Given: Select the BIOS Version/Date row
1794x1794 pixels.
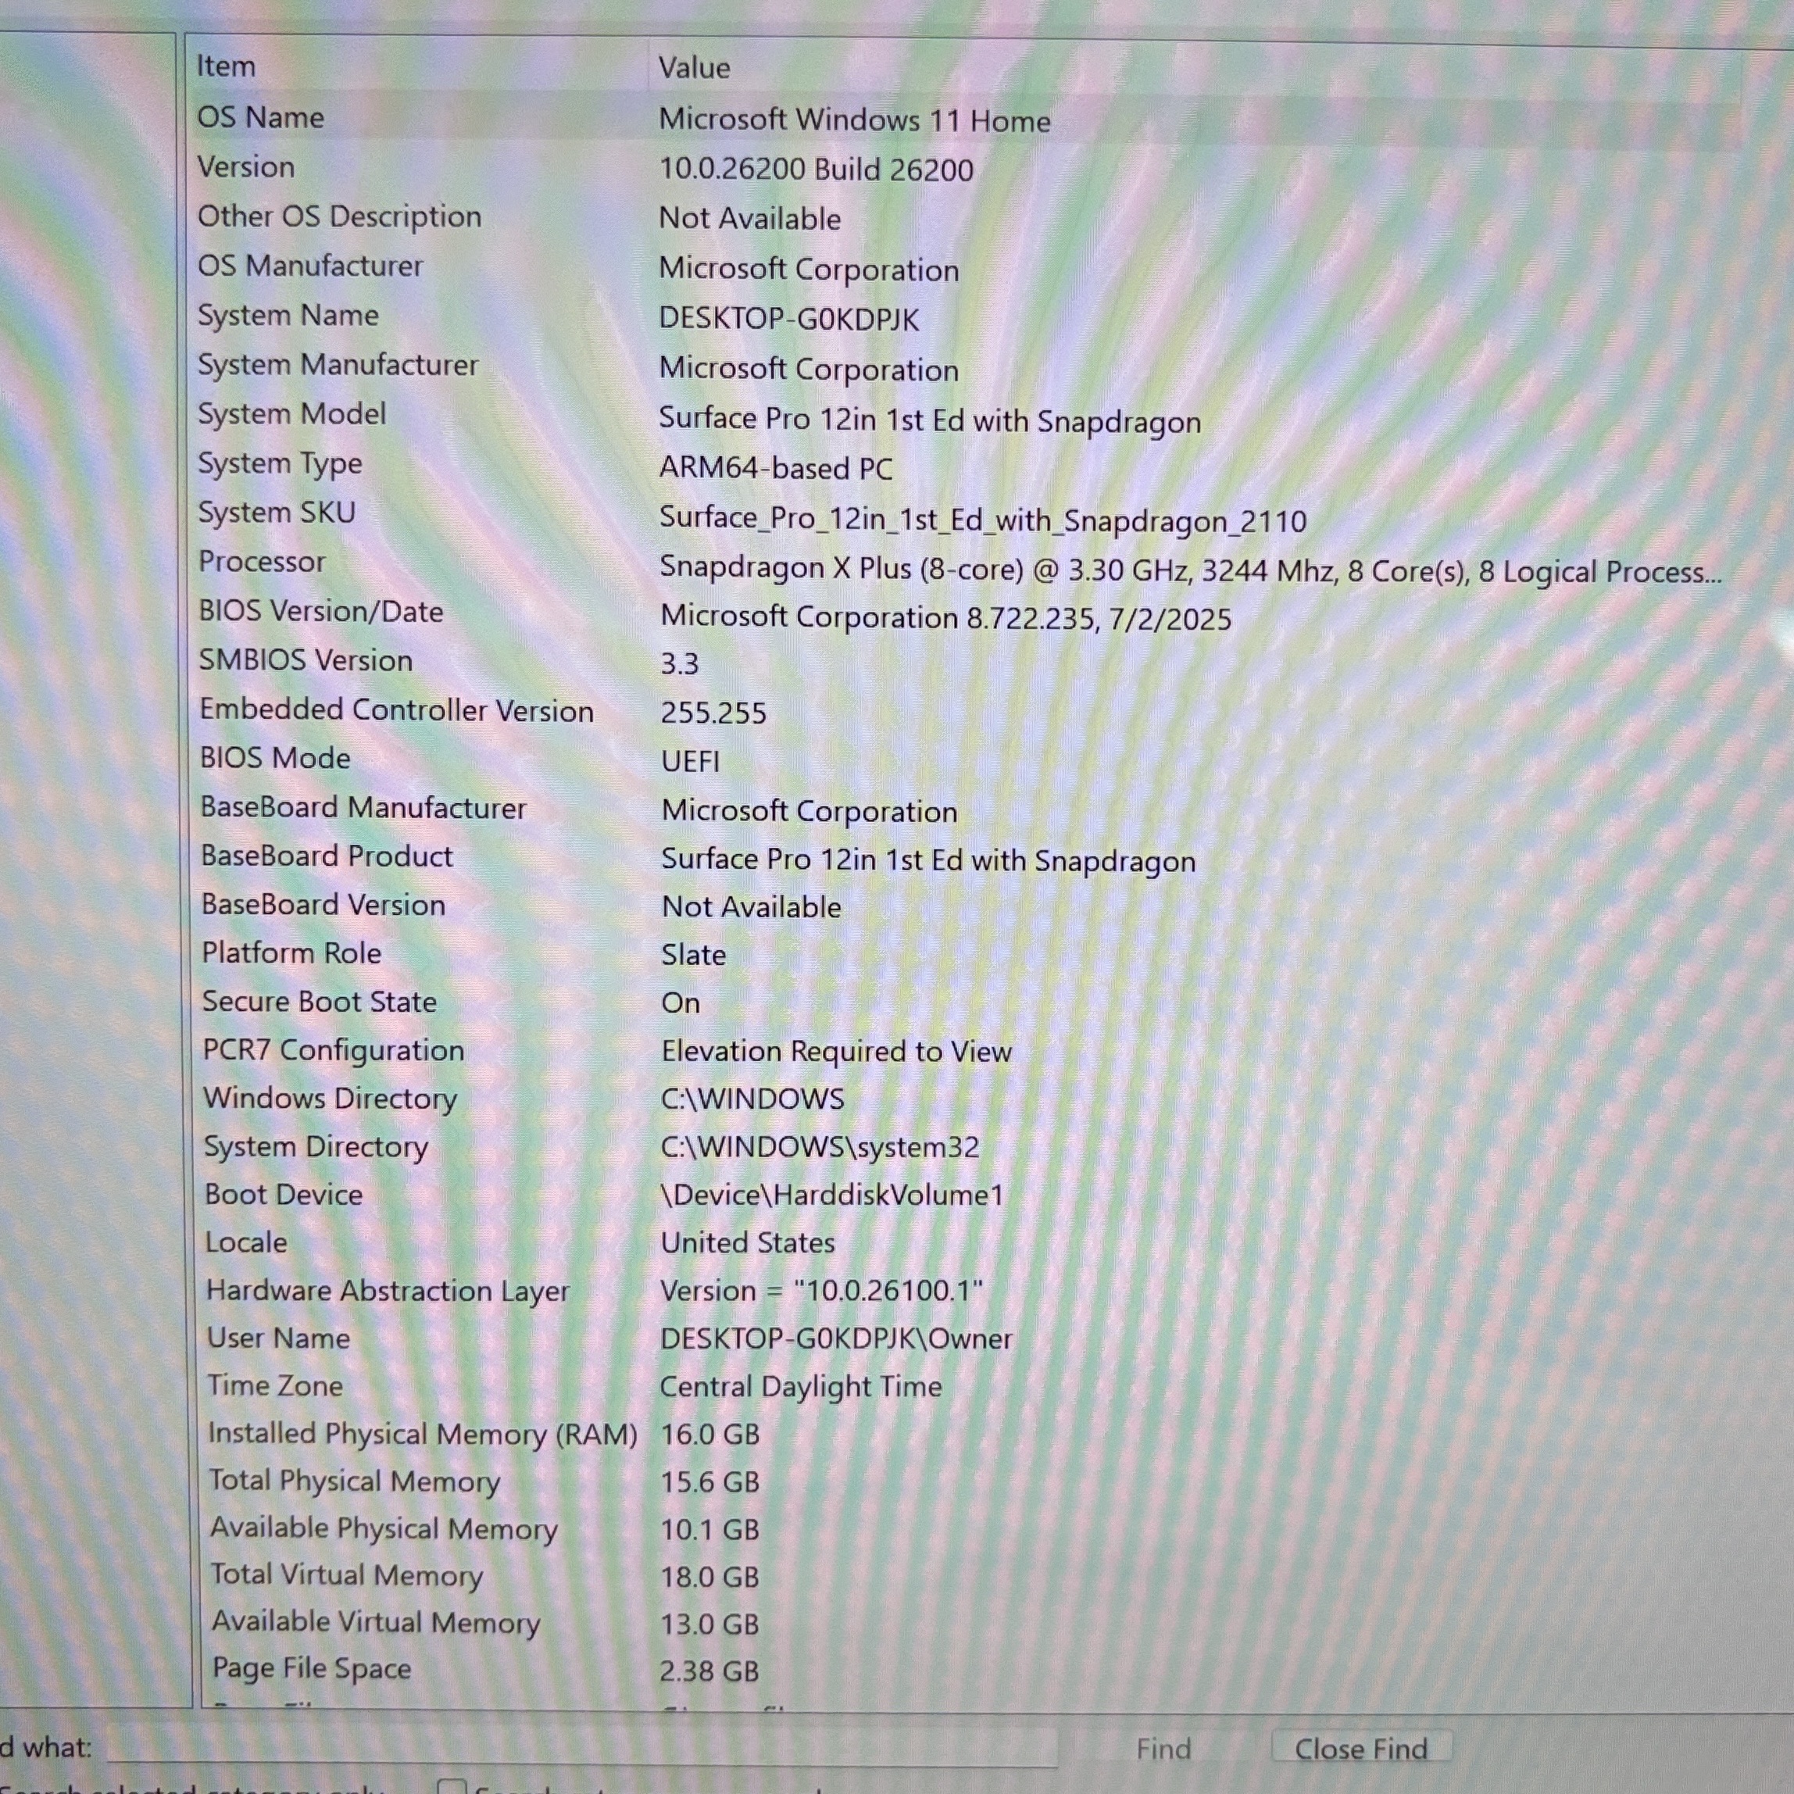Looking at the screenshot, I should [966, 615].
